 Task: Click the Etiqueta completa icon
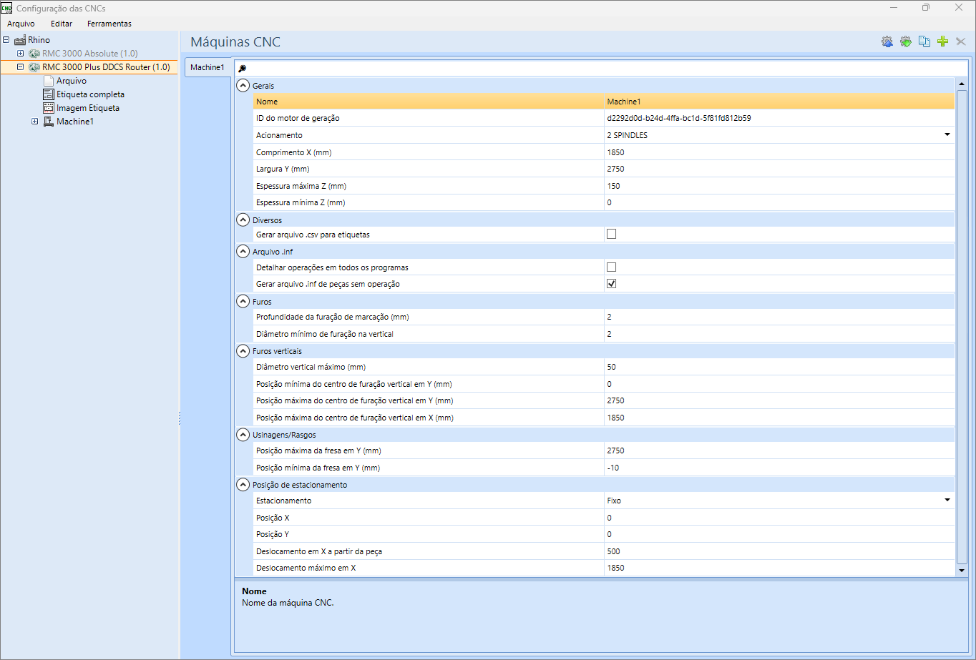click(49, 94)
